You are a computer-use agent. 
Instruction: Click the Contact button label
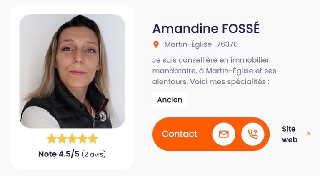[x=180, y=134]
